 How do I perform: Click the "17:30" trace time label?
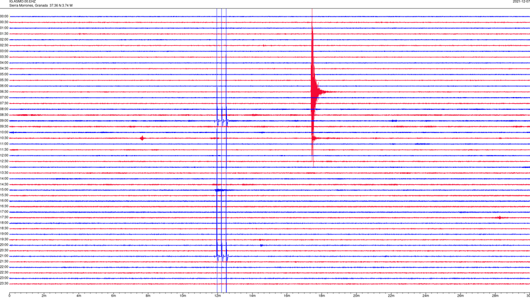[4, 217]
